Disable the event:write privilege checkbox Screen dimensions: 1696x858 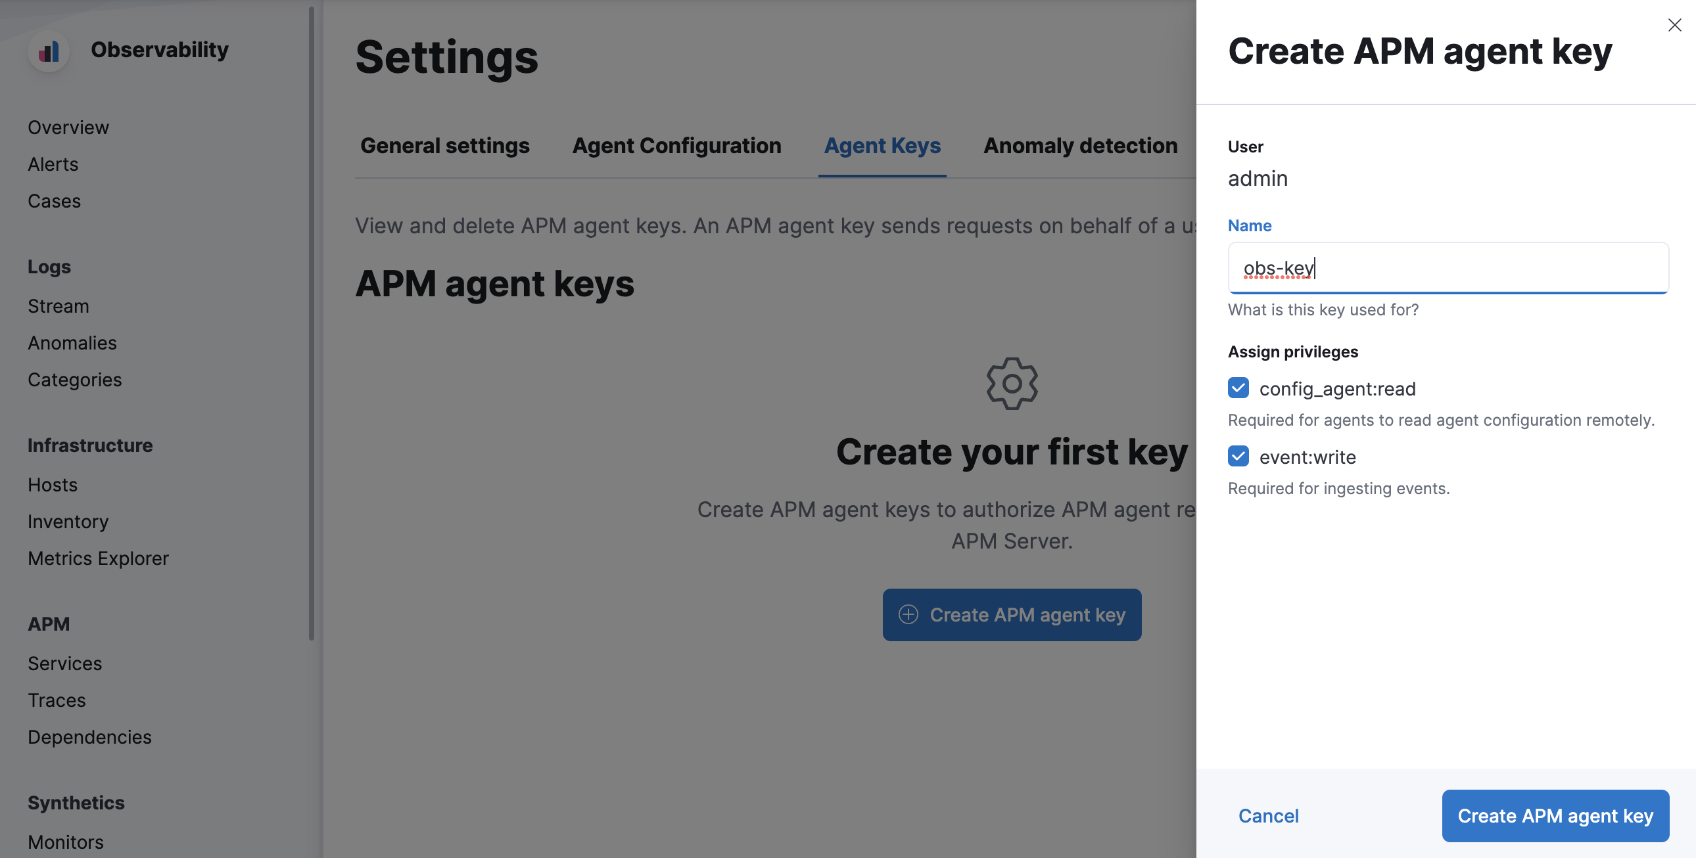[1238, 457]
